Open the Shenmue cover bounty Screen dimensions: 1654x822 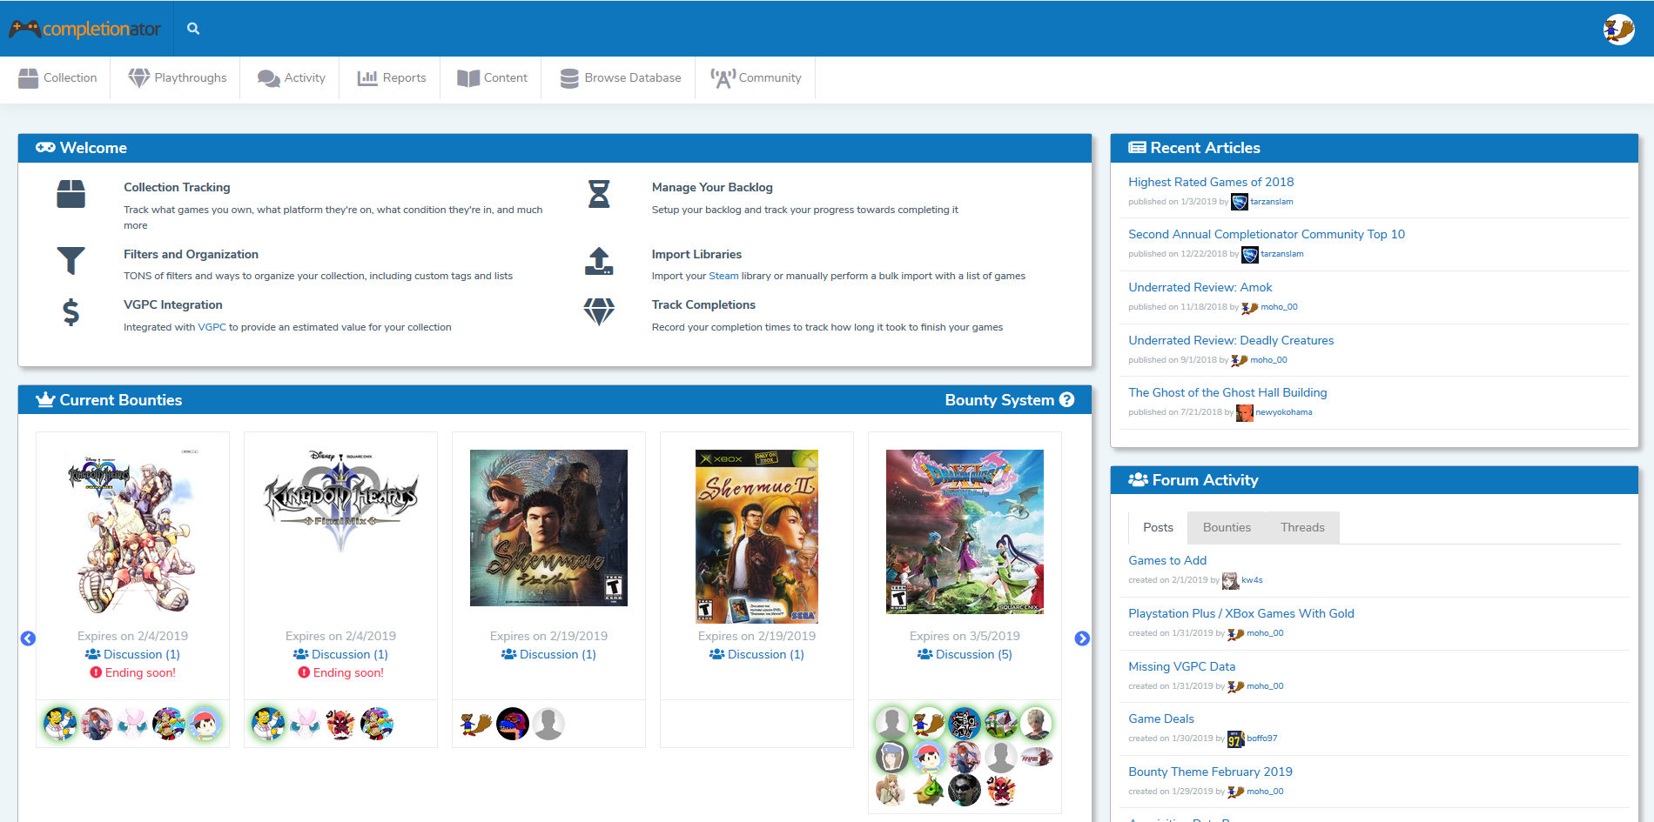tap(548, 528)
